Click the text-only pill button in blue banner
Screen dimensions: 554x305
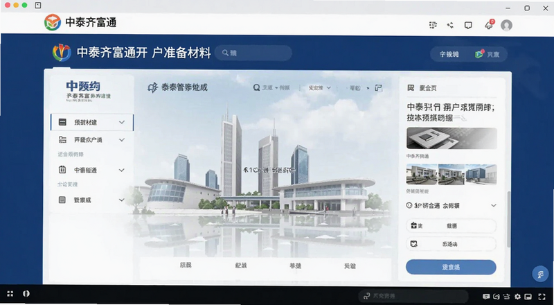pyautogui.click(x=449, y=55)
